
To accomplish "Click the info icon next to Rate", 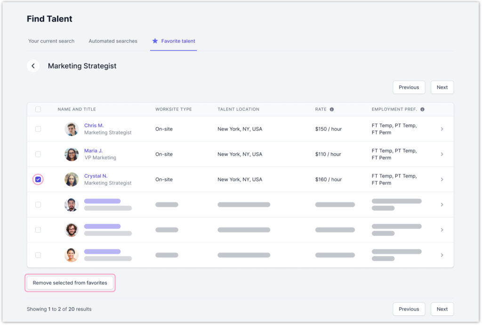I will 332,109.
